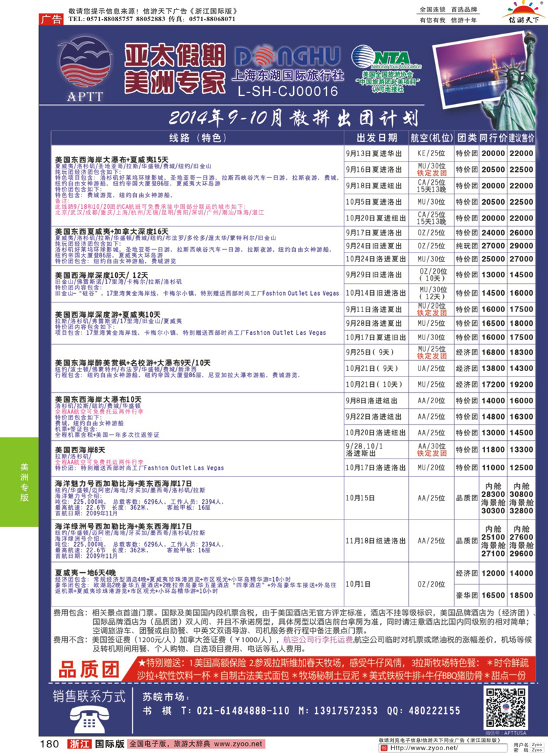The height and width of the screenshot is (753, 548).
Task: Click the 豪华团 tour type cell
Action: [466, 595]
